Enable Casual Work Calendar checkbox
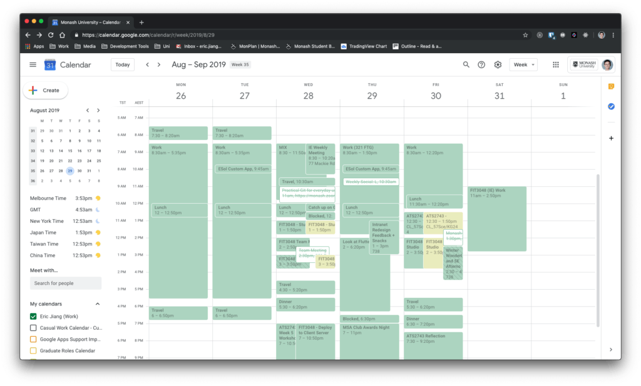This screenshot has height=386, width=641. click(33, 328)
